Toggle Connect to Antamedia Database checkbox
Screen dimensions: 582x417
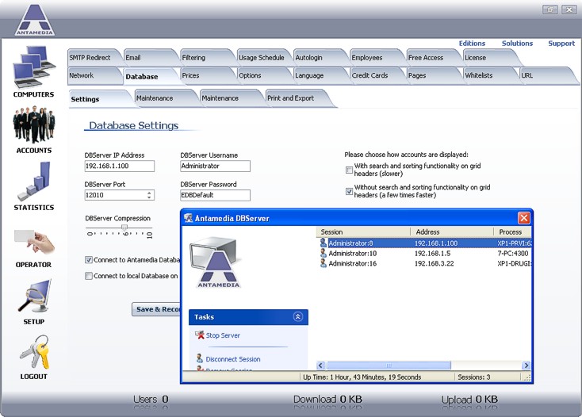coord(89,260)
